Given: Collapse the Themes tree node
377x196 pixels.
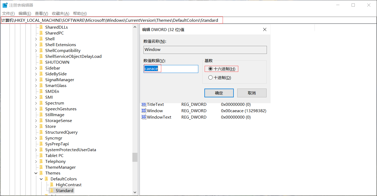Looking at the screenshot, I should [x=36, y=173].
